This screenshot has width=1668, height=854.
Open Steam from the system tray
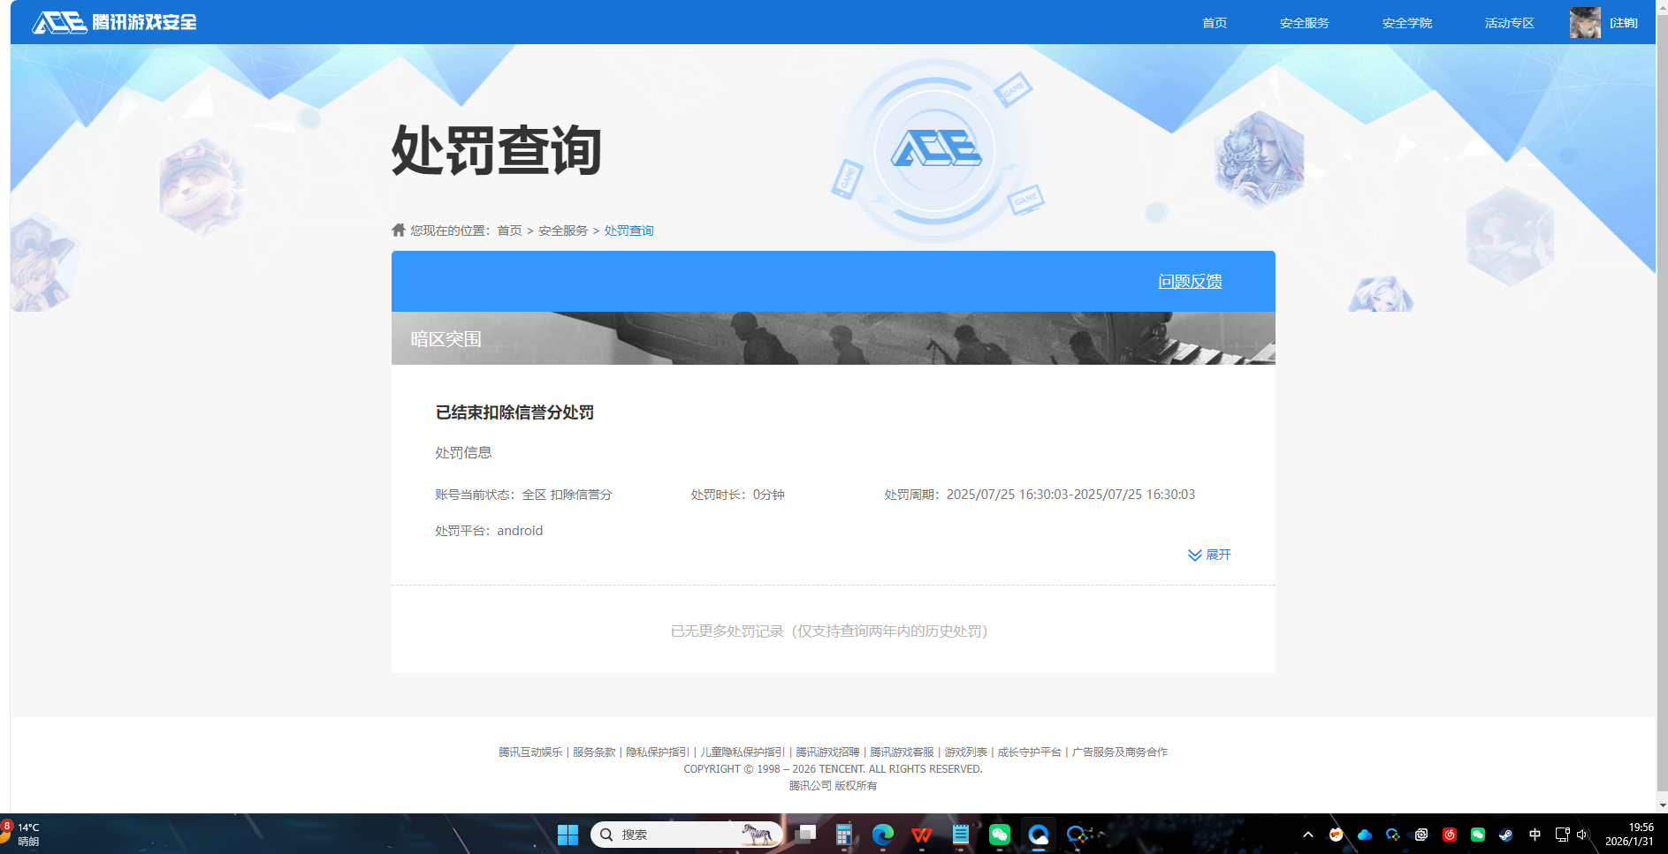(x=1505, y=834)
